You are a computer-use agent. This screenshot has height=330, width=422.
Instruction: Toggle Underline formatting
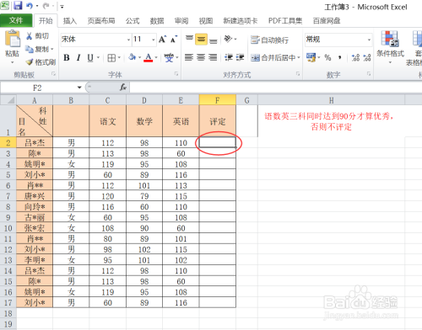pyautogui.click(x=90, y=58)
